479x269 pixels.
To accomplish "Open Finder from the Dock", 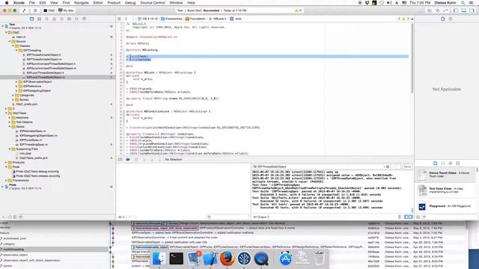I will (159, 259).
